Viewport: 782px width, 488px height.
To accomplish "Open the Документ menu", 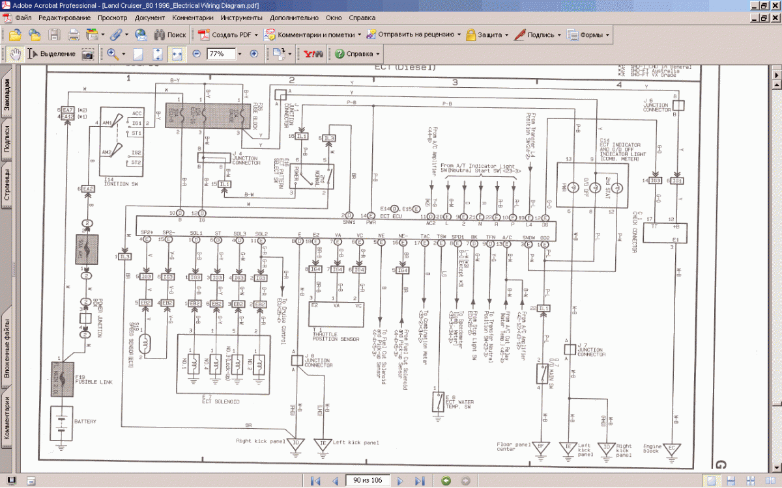I will point(150,18).
